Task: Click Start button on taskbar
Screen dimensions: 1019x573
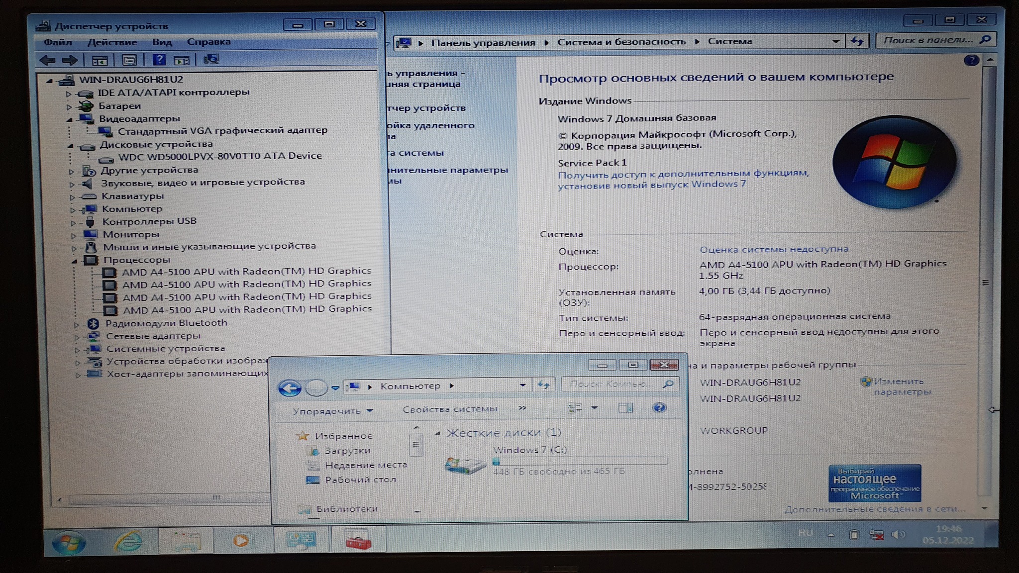Action: (69, 543)
